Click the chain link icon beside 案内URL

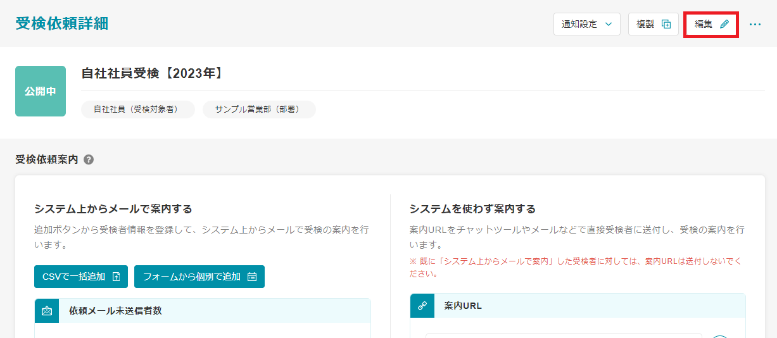(422, 306)
